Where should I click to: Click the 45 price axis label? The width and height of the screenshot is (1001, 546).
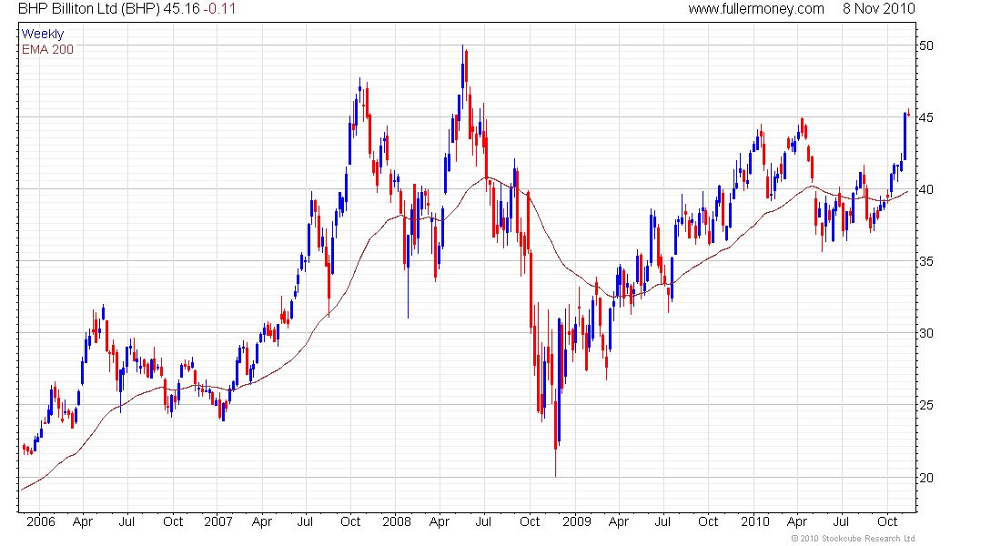[x=925, y=118]
